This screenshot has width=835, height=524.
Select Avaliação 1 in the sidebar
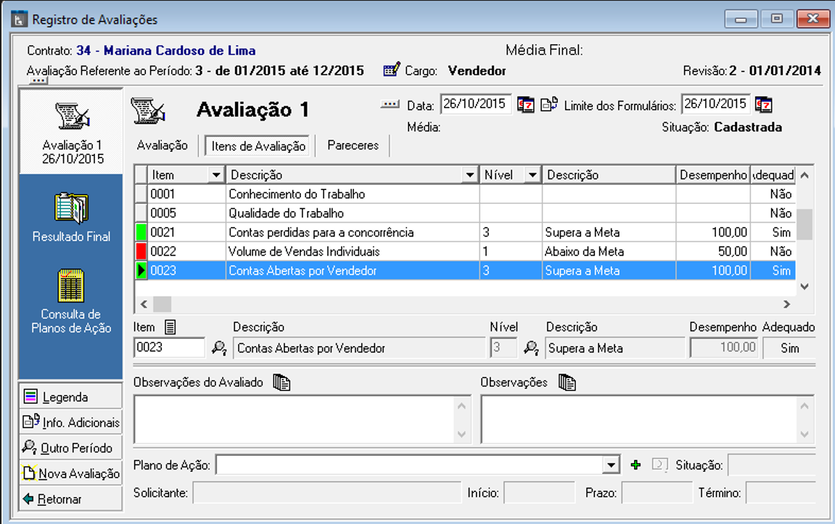click(71, 131)
